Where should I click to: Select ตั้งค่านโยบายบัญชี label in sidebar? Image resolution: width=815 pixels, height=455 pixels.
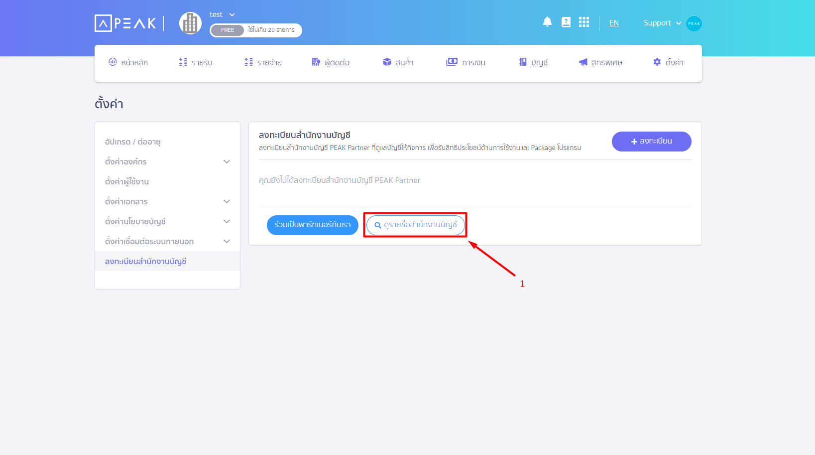tap(135, 221)
